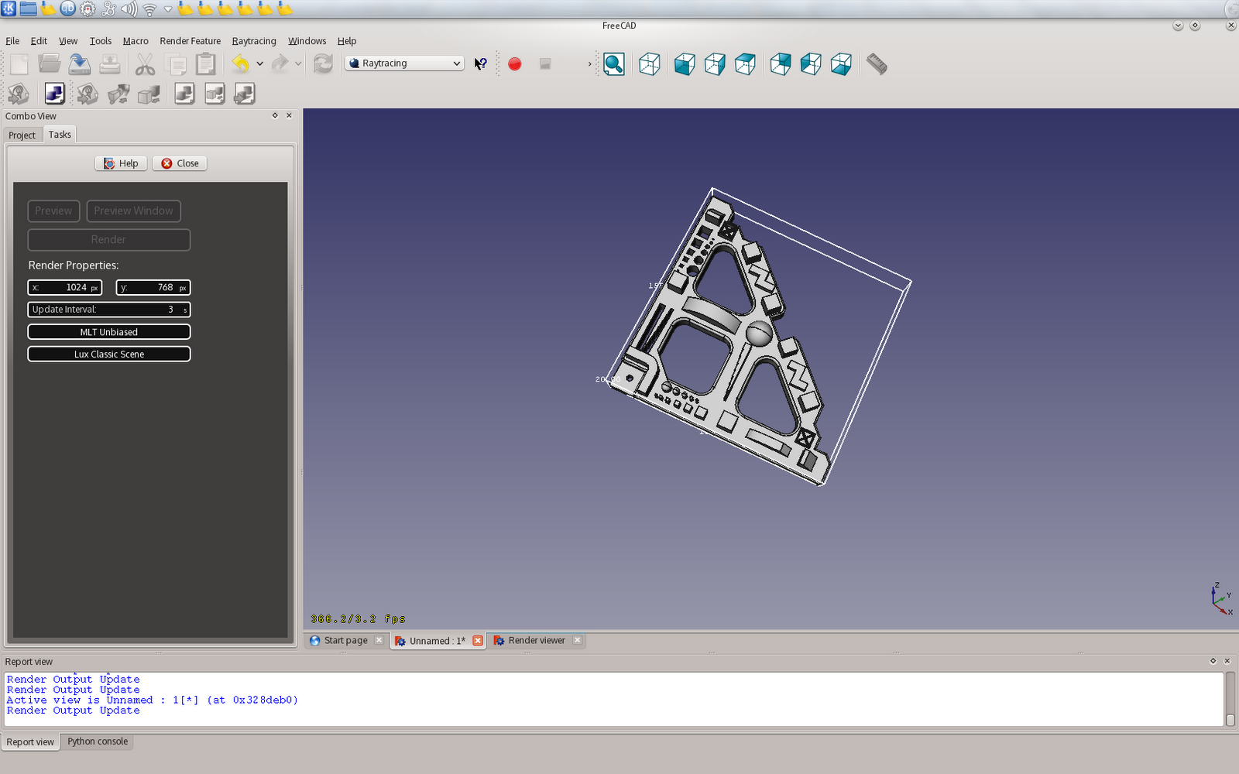Set the top view cube icon
1239x774 pixels.
point(745,64)
